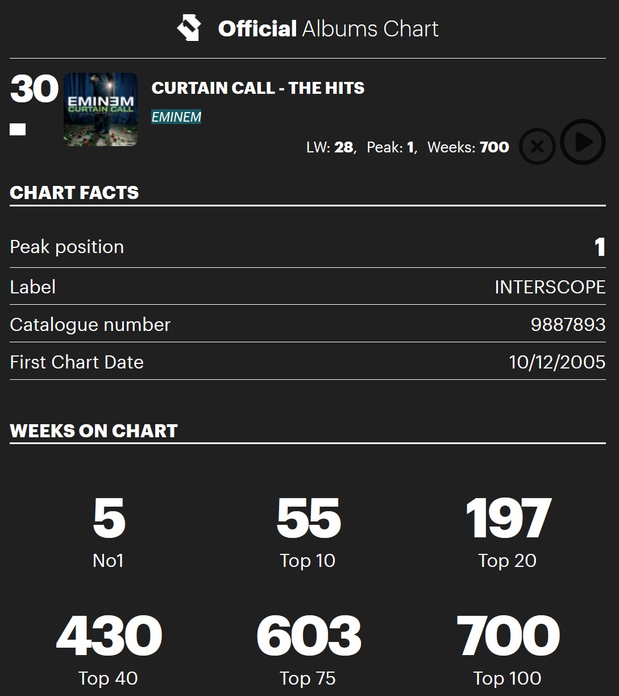Select the Chart Facts section heading
Viewport: 619px width, 696px height.
[x=74, y=193]
